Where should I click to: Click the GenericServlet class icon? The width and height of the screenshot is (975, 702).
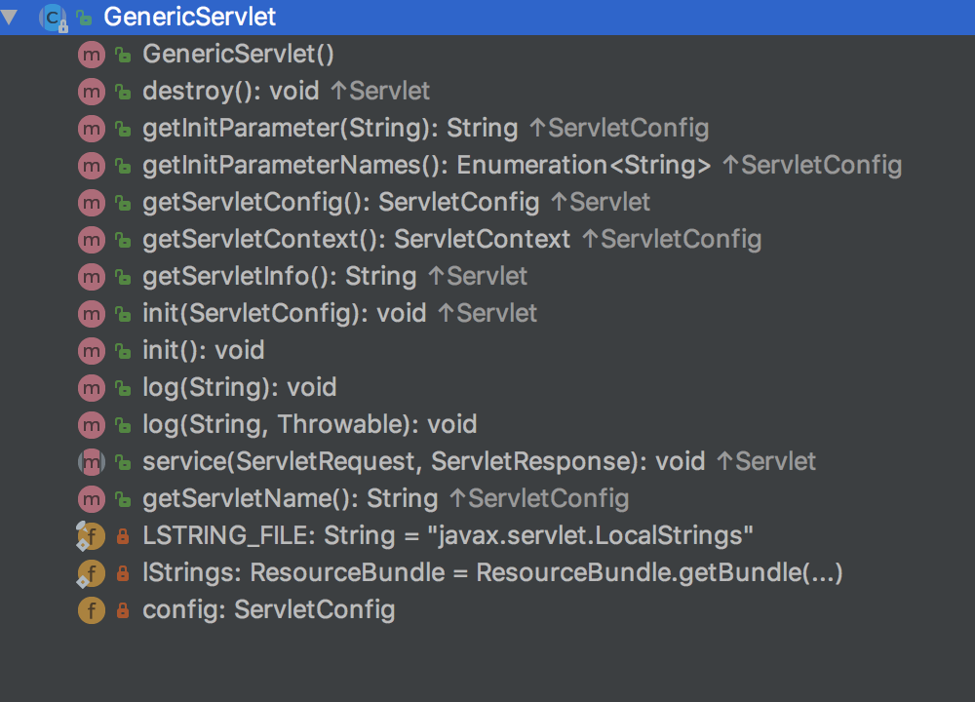point(52,17)
